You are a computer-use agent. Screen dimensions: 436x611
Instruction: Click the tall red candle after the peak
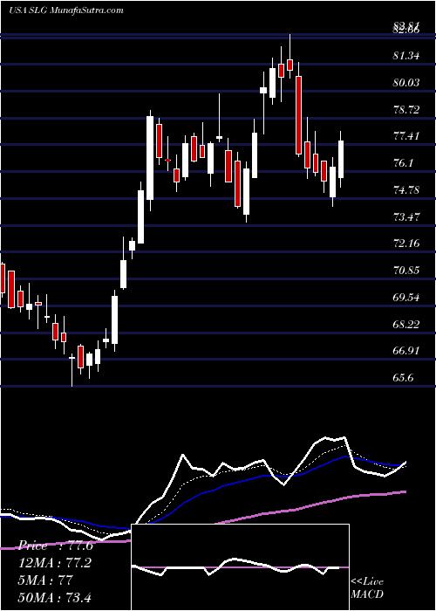click(x=298, y=115)
